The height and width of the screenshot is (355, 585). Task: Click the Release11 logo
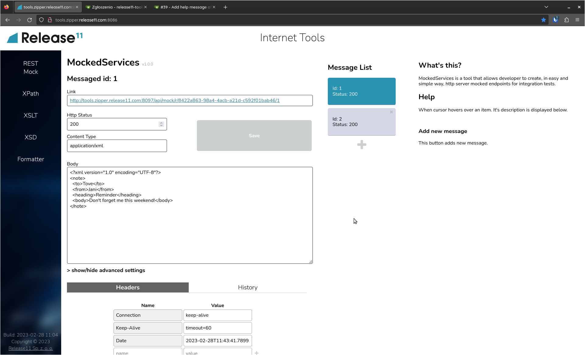coord(45,38)
